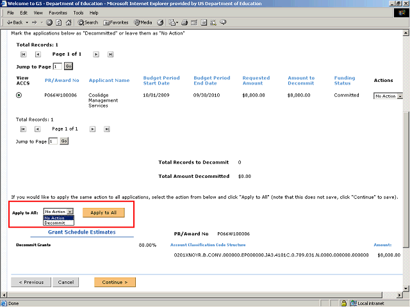Open Back button history dropdown arrow
Screen dimensions: 410x307
point(27,22)
